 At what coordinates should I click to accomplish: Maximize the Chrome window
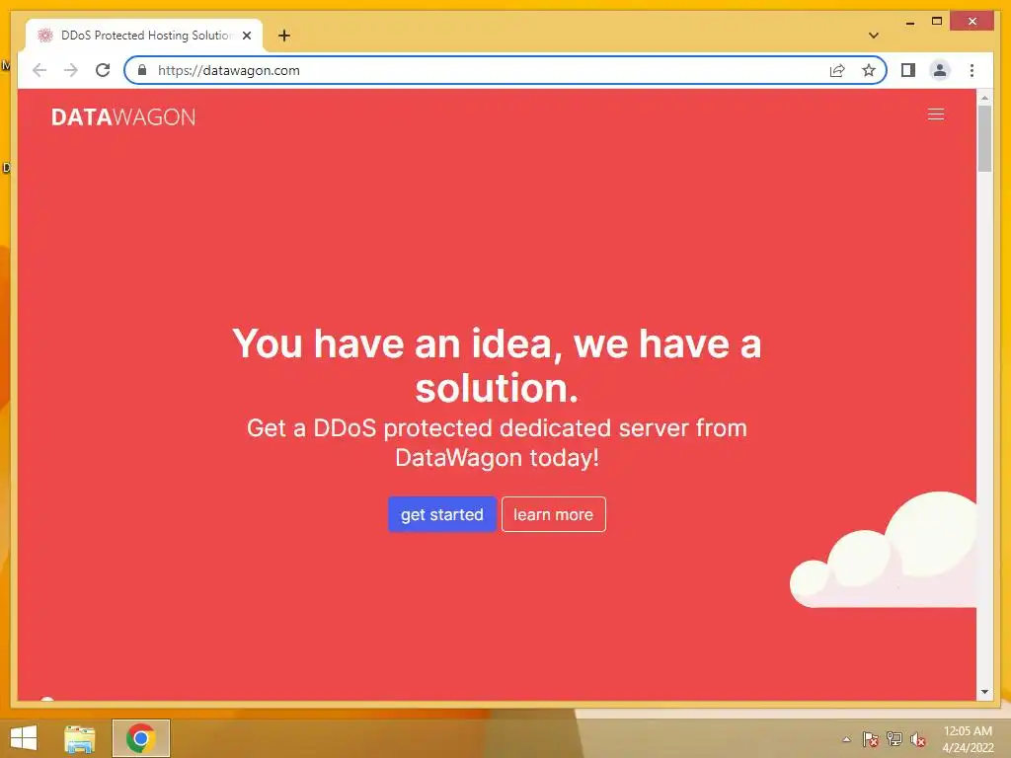[x=937, y=22]
